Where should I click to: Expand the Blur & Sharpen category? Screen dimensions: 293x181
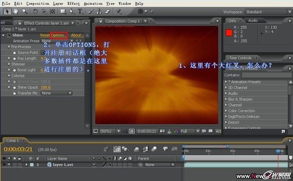point(226,99)
